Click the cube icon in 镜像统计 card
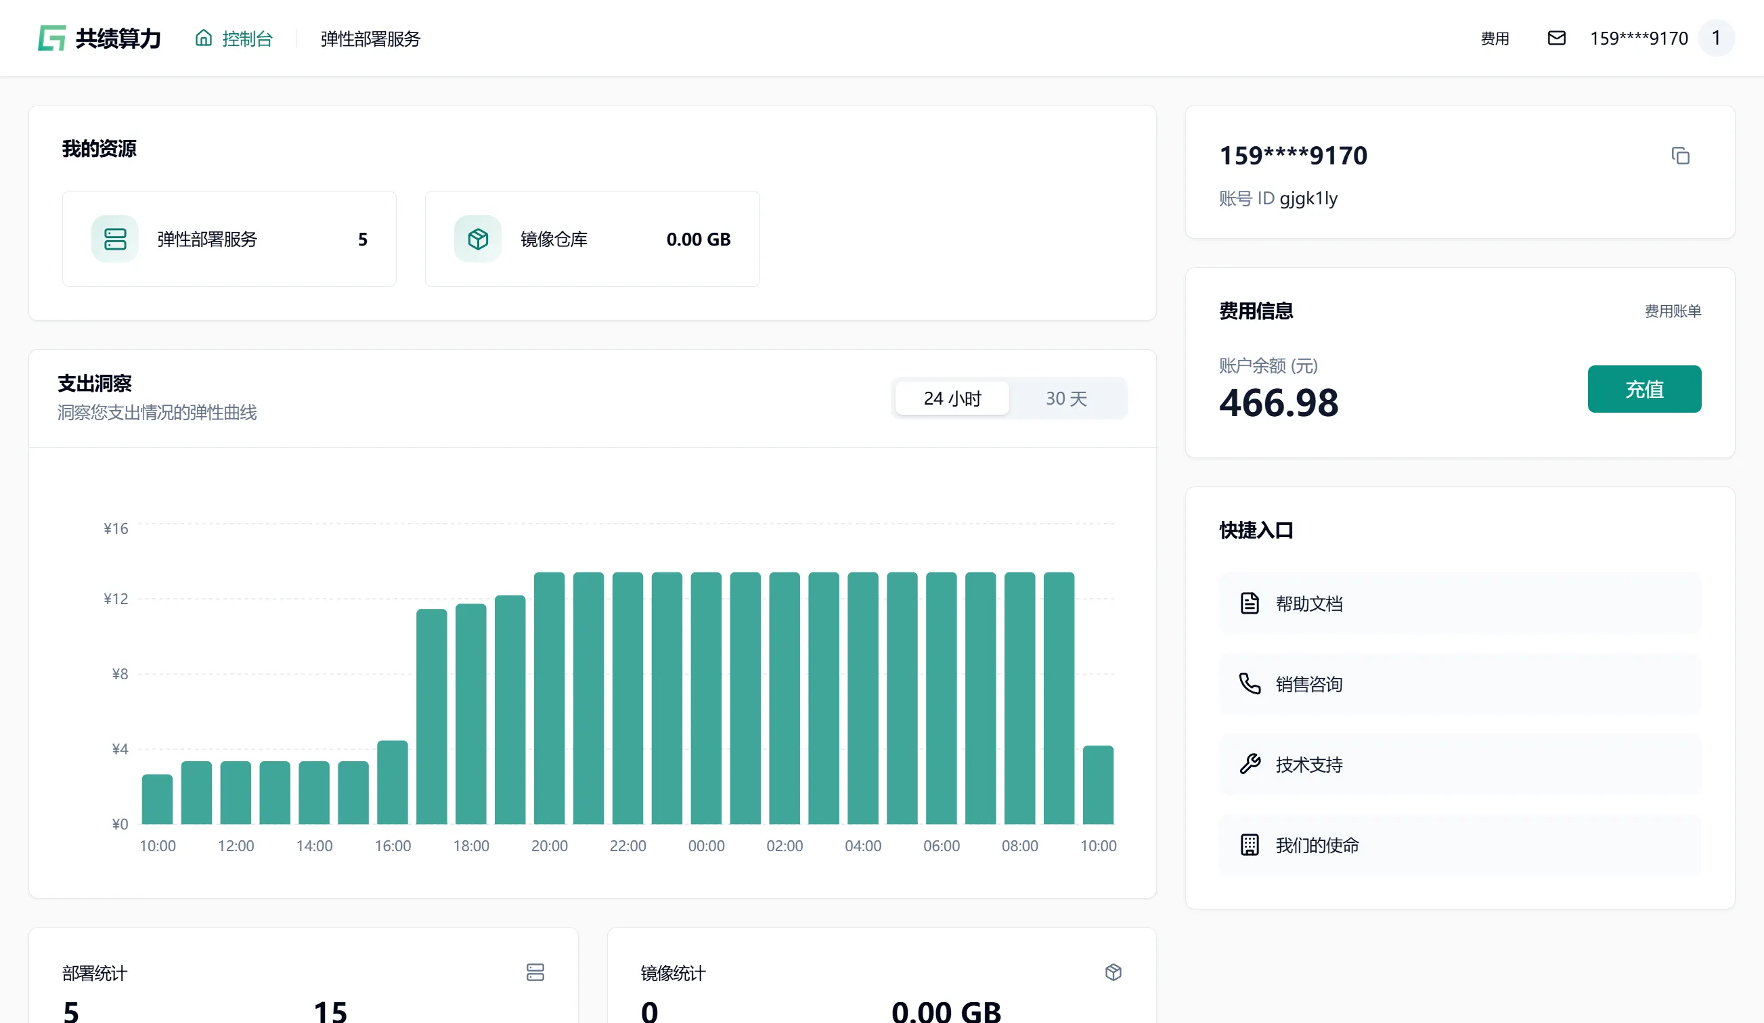Image resolution: width=1764 pixels, height=1023 pixels. point(1113,972)
